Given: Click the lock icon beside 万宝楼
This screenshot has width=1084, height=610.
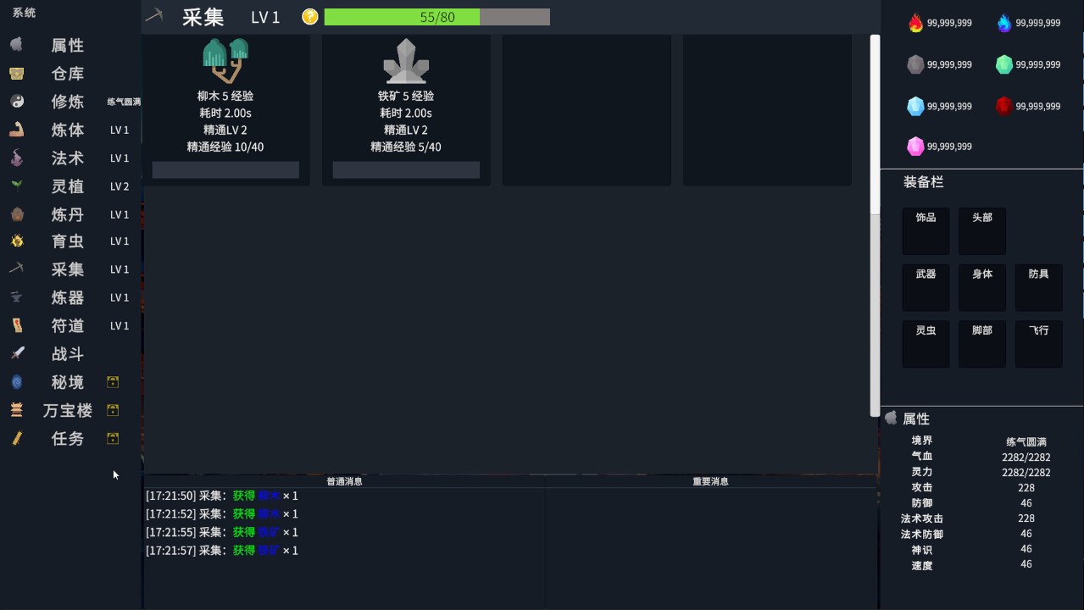Looking at the screenshot, I should click(113, 410).
